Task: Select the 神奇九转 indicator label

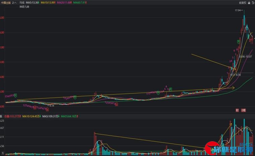Action: point(24,7)
